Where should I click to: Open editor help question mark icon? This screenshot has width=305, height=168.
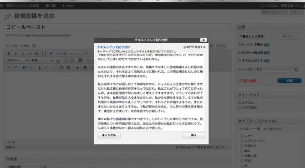click(x=85, y=67)
